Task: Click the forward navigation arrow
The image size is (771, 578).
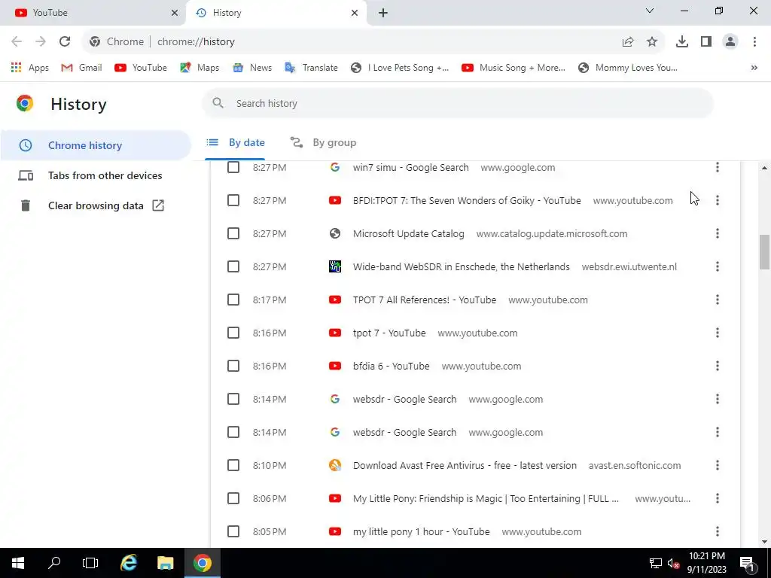Action: pos(41,42)
